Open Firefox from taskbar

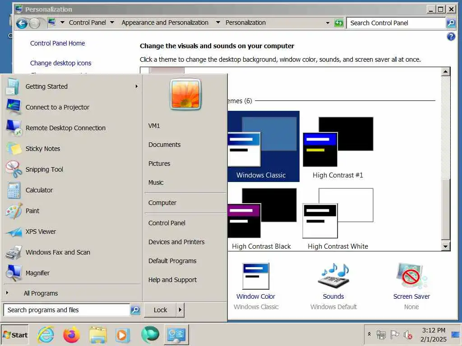coord(72,335)
